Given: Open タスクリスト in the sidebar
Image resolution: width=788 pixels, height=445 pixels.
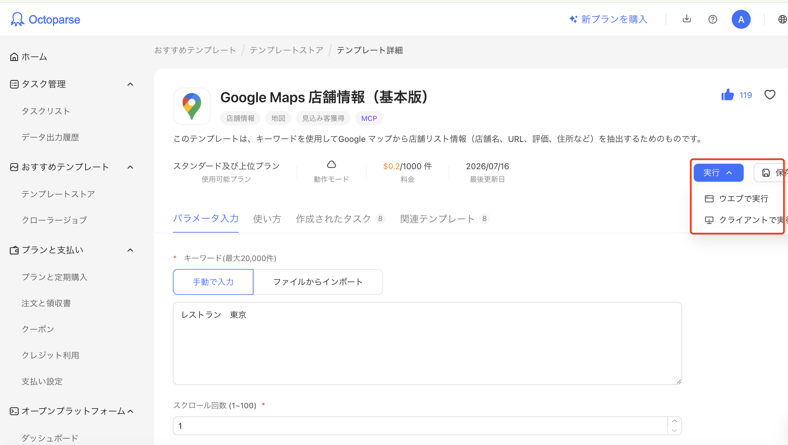Looking at the screenshot, I should (x=46, y=111).
